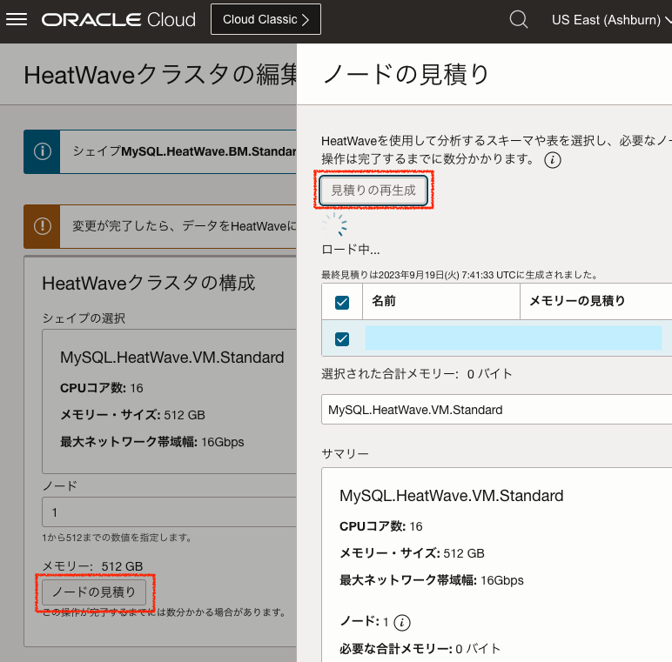Image resolution: width=672 pixels, height=662 pixels.
Task: Click the シェイプの選択 shape card
Action: (169, 401)
